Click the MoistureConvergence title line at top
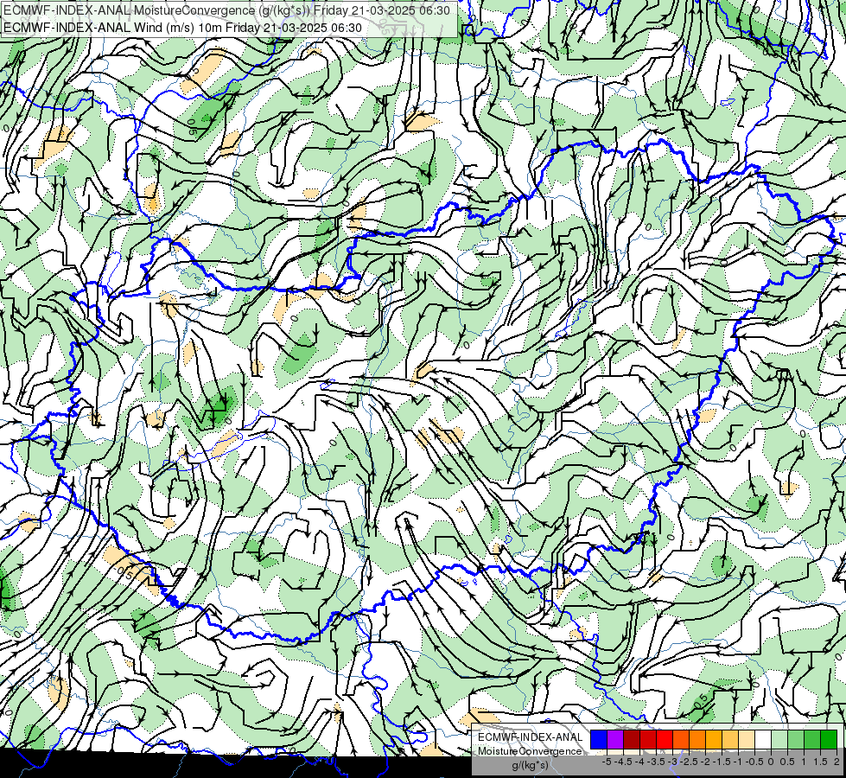The image size is (846, 778). click(x=226, y=10)
